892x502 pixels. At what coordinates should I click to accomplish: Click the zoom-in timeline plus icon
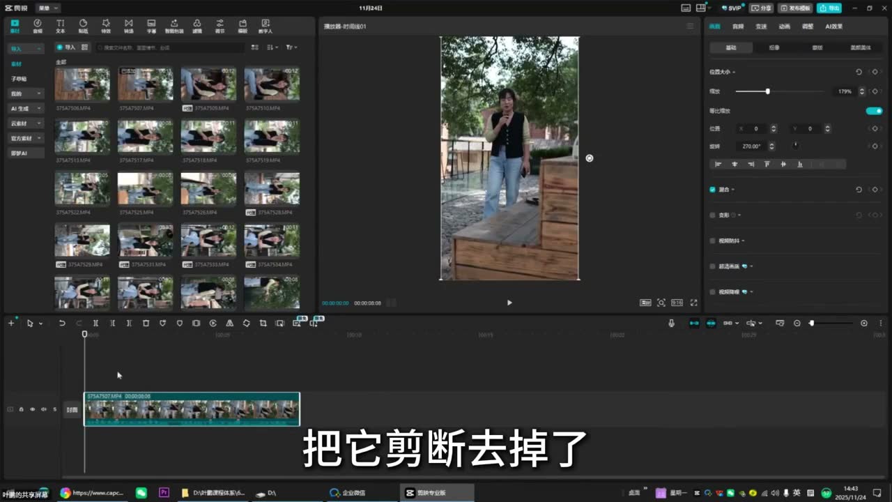tap(864, 324)
